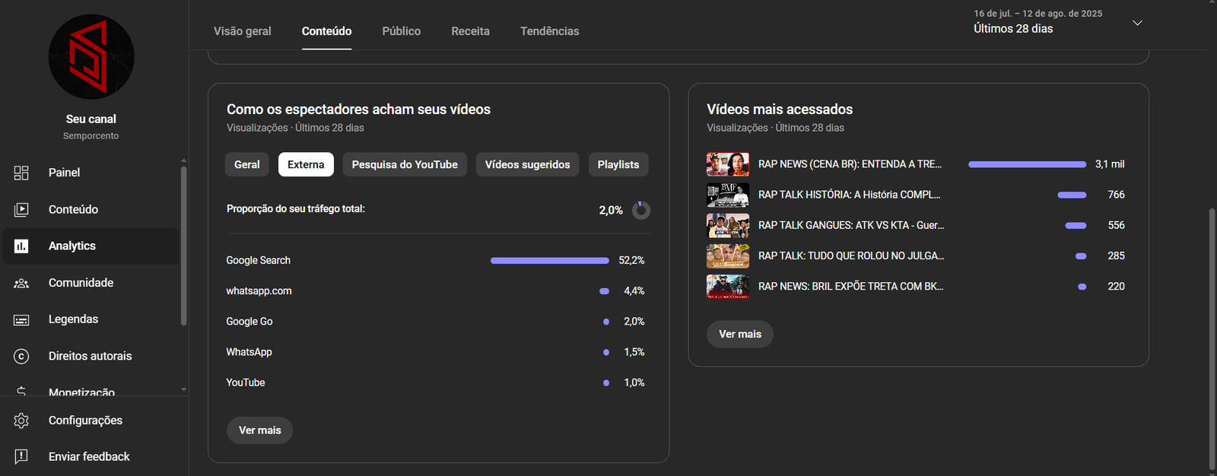Click the 766 views value
Image resolution: width=1217 pixels, height=476 pixels.
tap(1116, 195)
